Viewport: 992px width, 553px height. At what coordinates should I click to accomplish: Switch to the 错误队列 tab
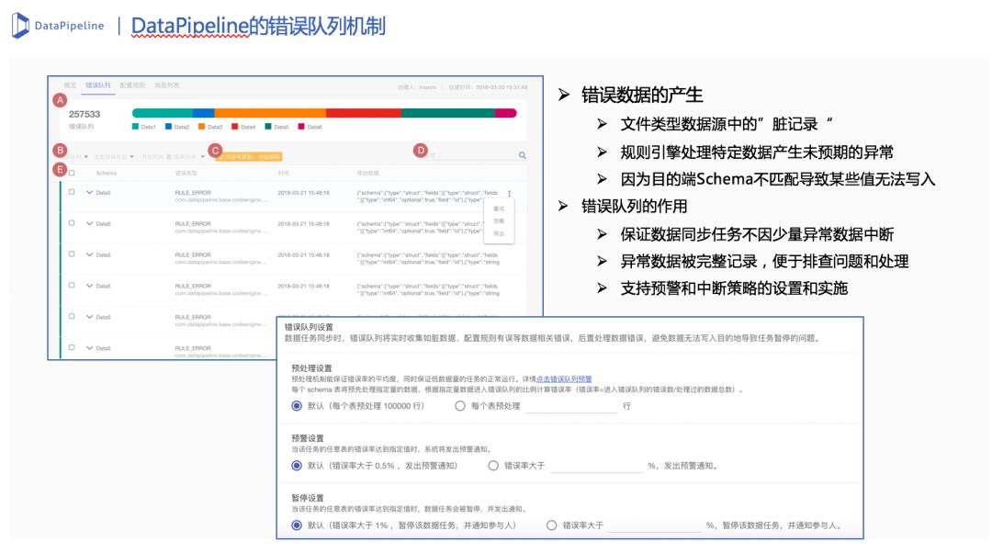(x=98, y=85)
